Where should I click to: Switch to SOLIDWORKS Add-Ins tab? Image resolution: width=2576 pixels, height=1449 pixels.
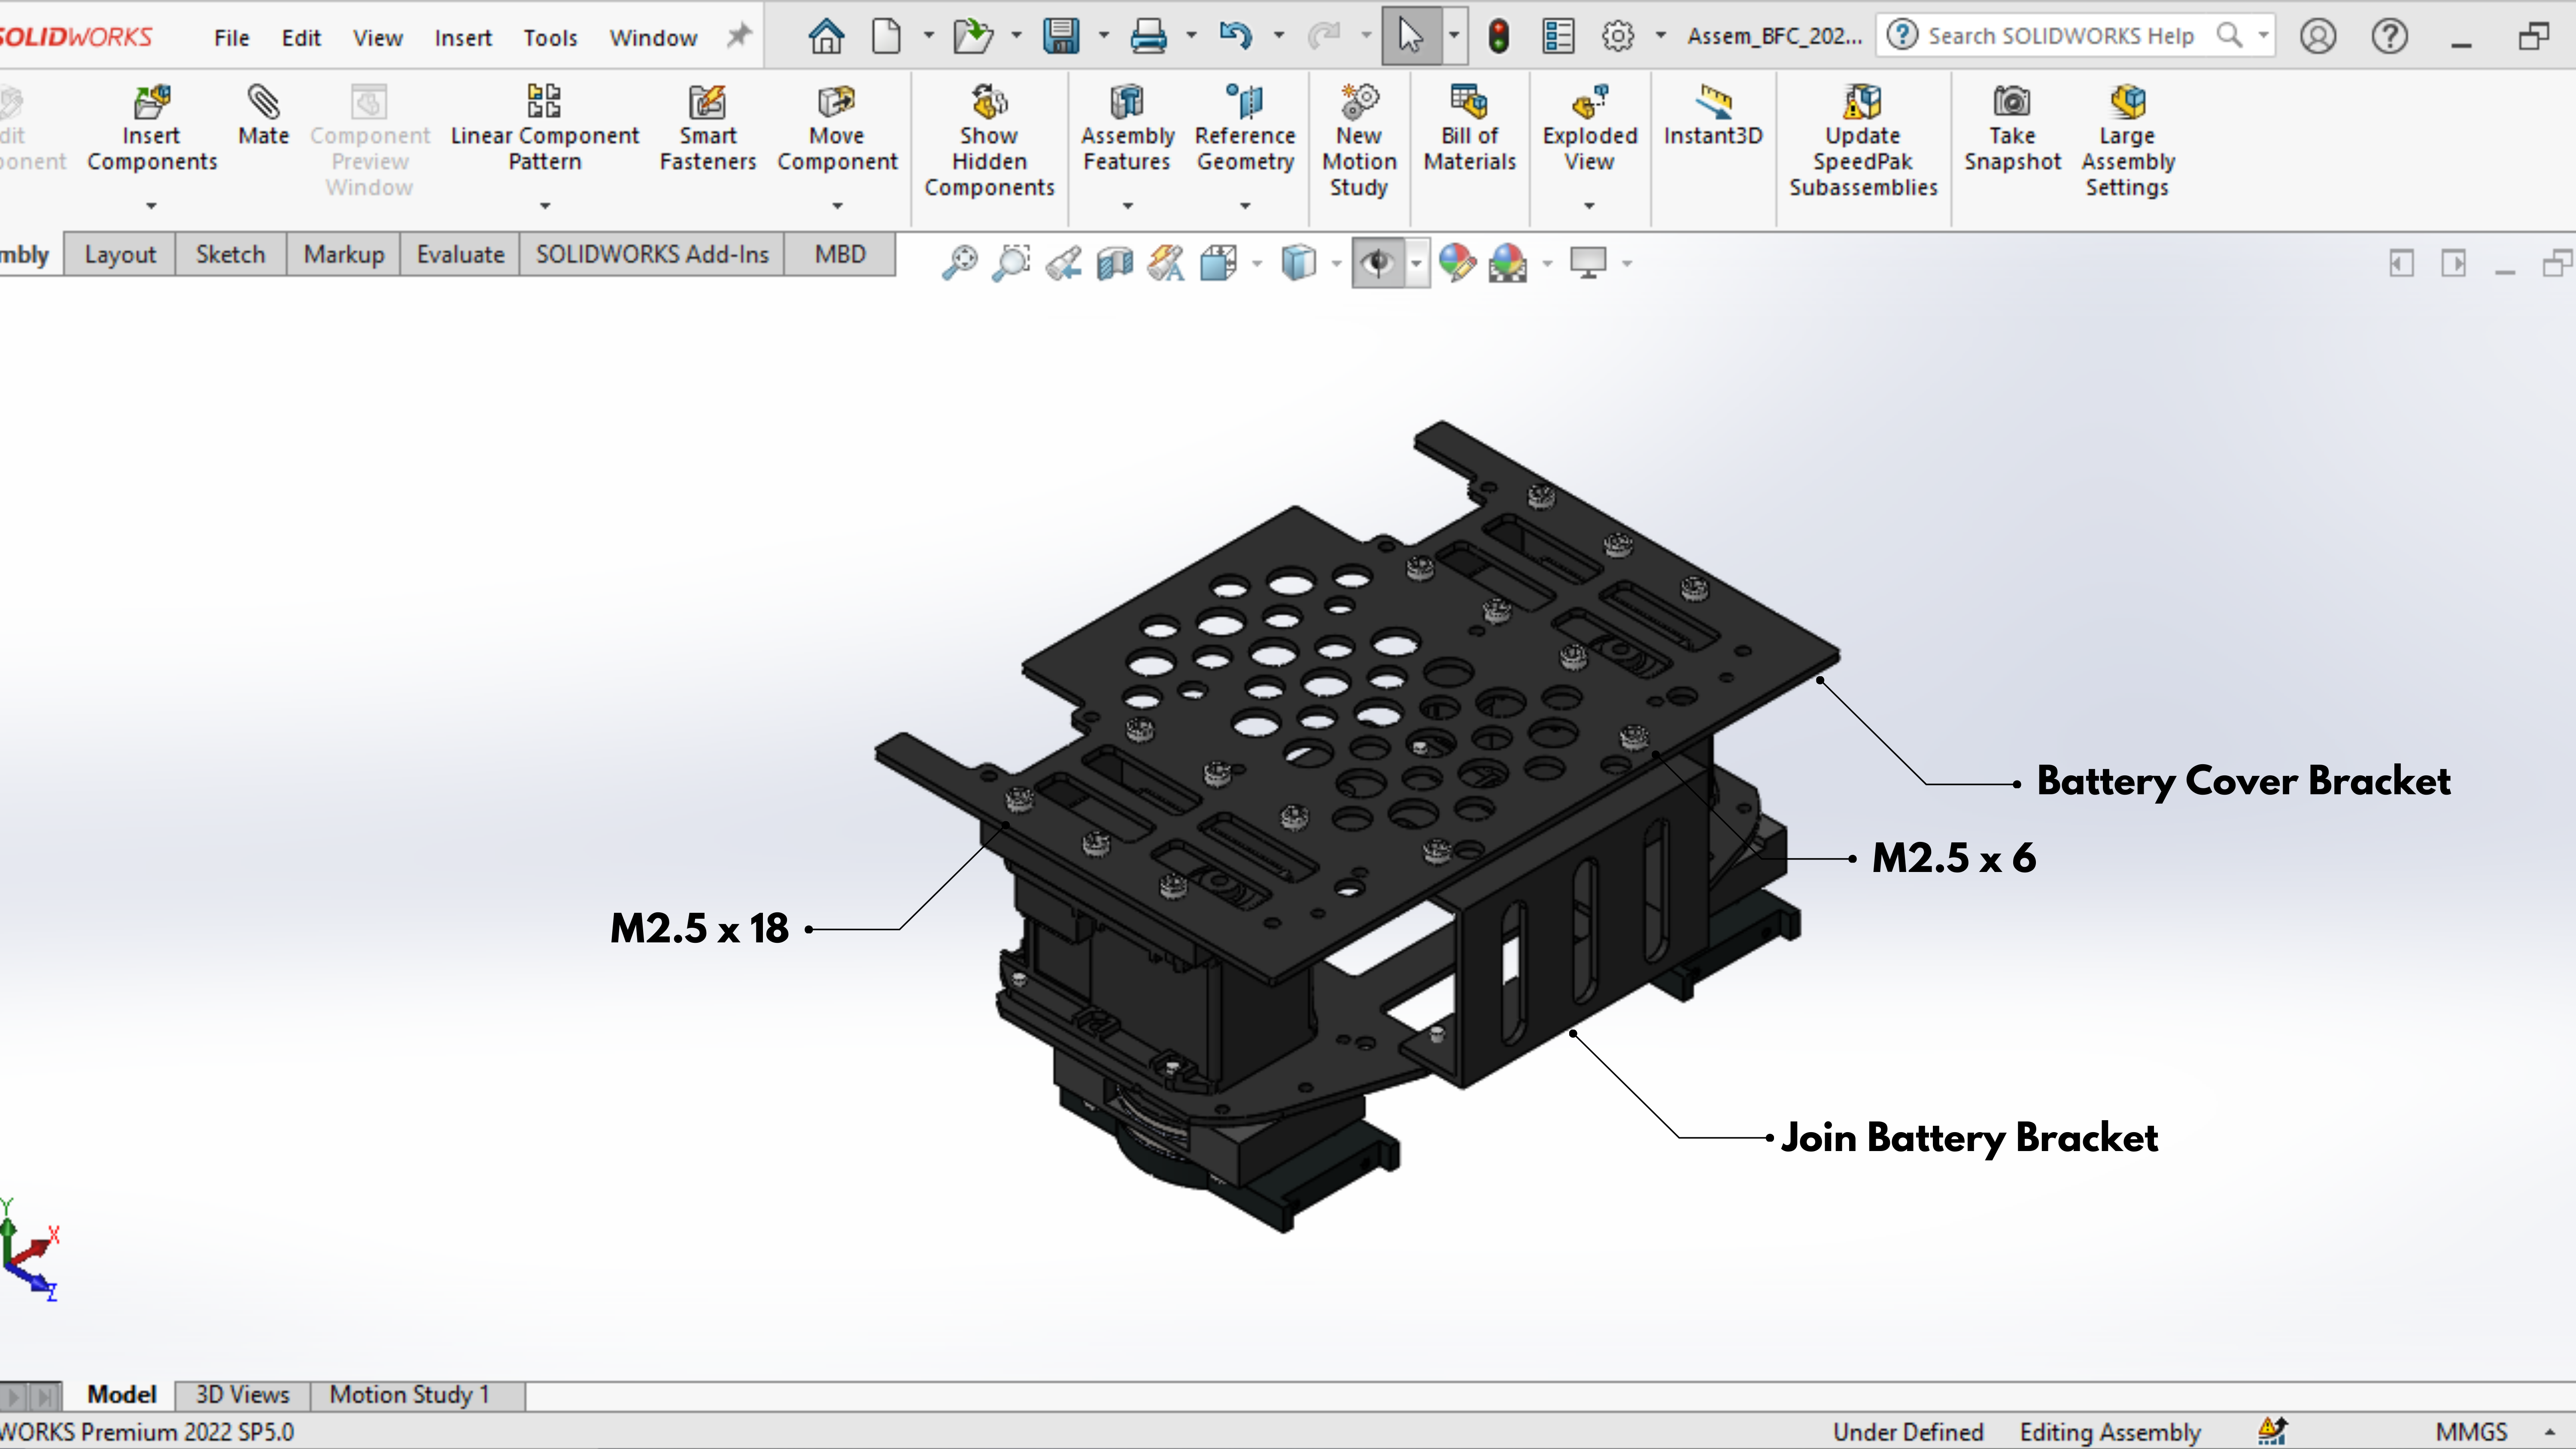click(x=652, y=254)
